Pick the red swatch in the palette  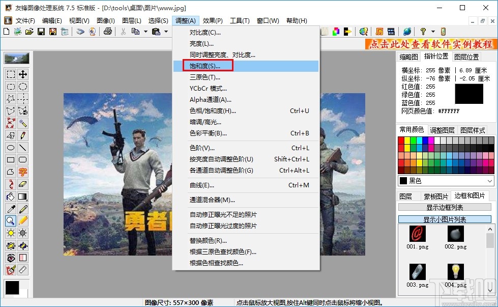coord(401,140)
